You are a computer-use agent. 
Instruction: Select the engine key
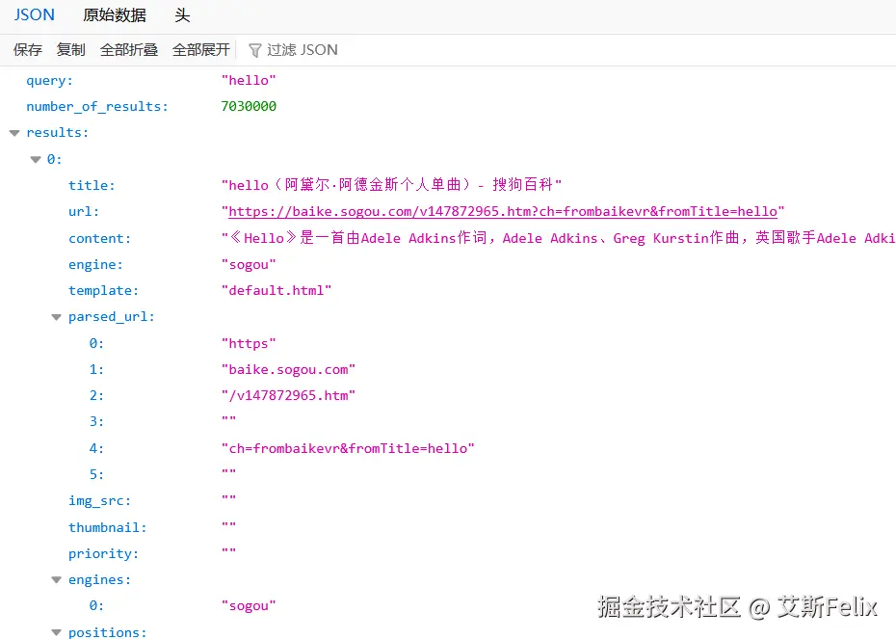click(x=95, y=265)
